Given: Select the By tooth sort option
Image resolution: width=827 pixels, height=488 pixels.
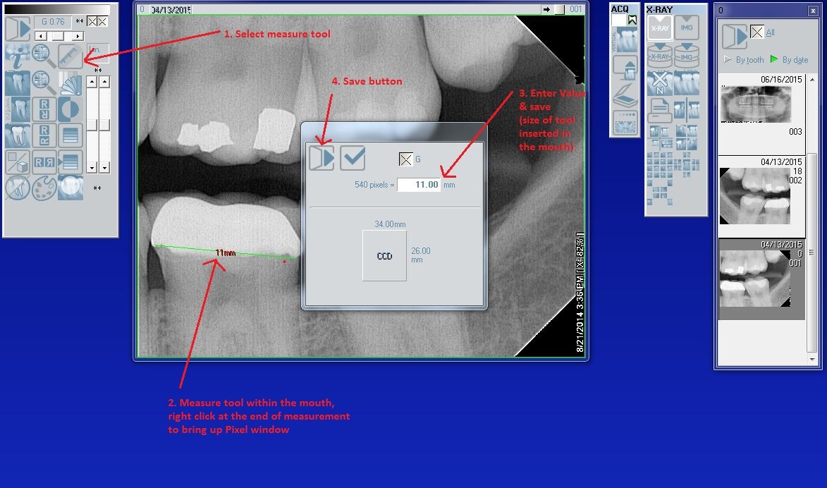Looking at the screenshot, I should [x=745, y=60].
